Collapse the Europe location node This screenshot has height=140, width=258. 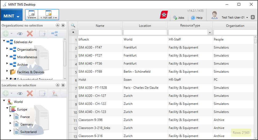pos(7,108)
